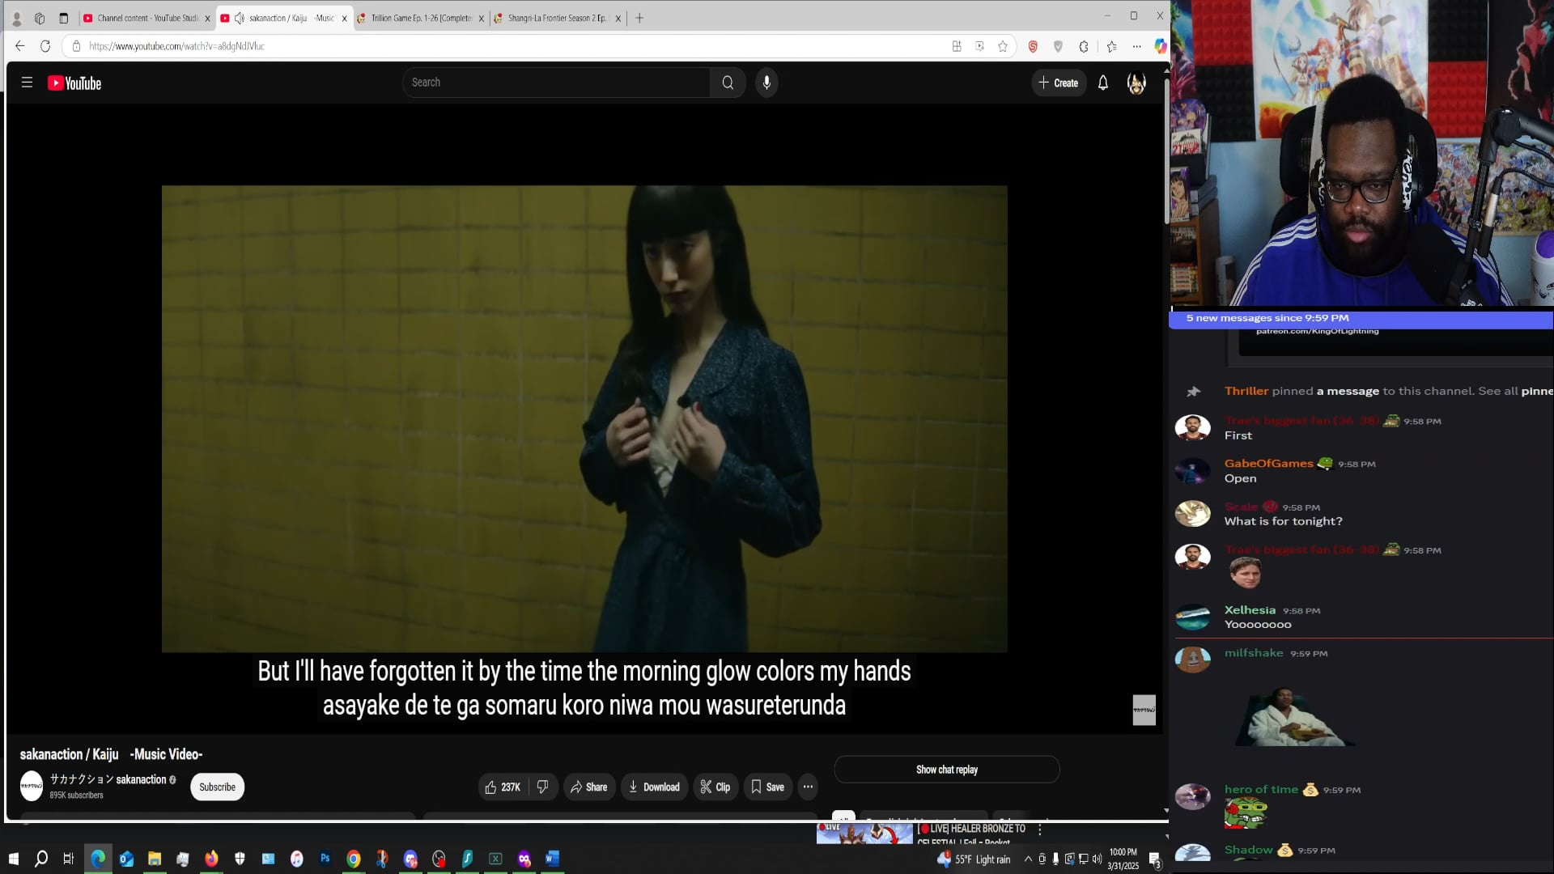1554x874 pixels.
Task: Show hidden system tray icons
Action: pos(1028,859)
